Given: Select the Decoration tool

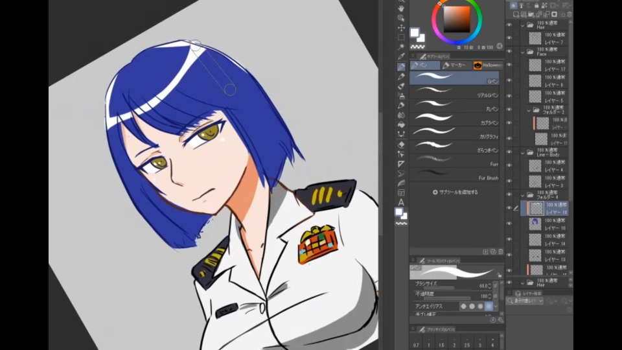Looking at the screenshot, I should (401, 105).
